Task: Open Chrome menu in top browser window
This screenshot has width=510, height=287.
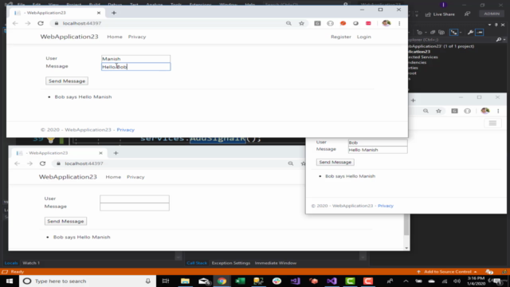Action: (x=399, y=23)
